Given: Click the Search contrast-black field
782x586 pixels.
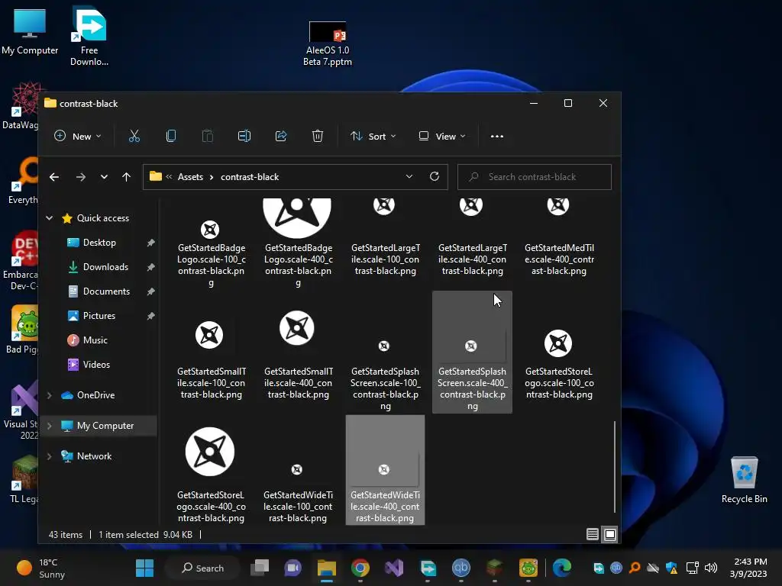Looking at the screenshot, I should tap(534, 177).
